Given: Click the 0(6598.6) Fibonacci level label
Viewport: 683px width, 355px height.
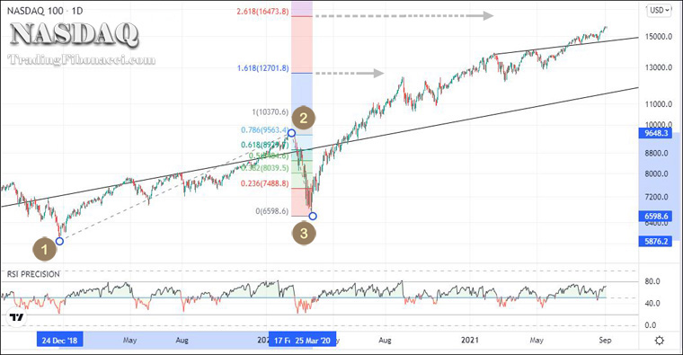Looking at the screenshot, I should [x=271, y=211].
